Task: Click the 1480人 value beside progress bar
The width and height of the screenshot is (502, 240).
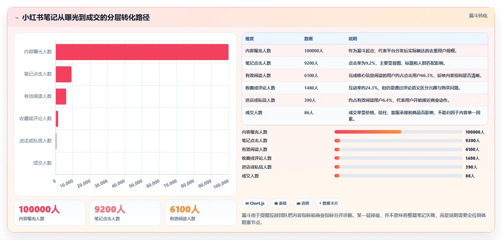Action: pos(472,158)
